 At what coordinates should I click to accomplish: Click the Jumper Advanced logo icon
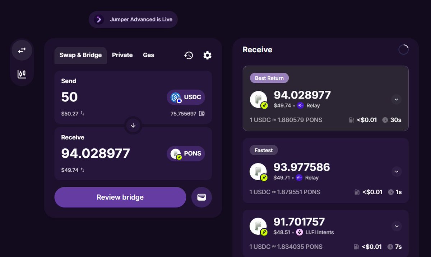[x=99, y=19]
